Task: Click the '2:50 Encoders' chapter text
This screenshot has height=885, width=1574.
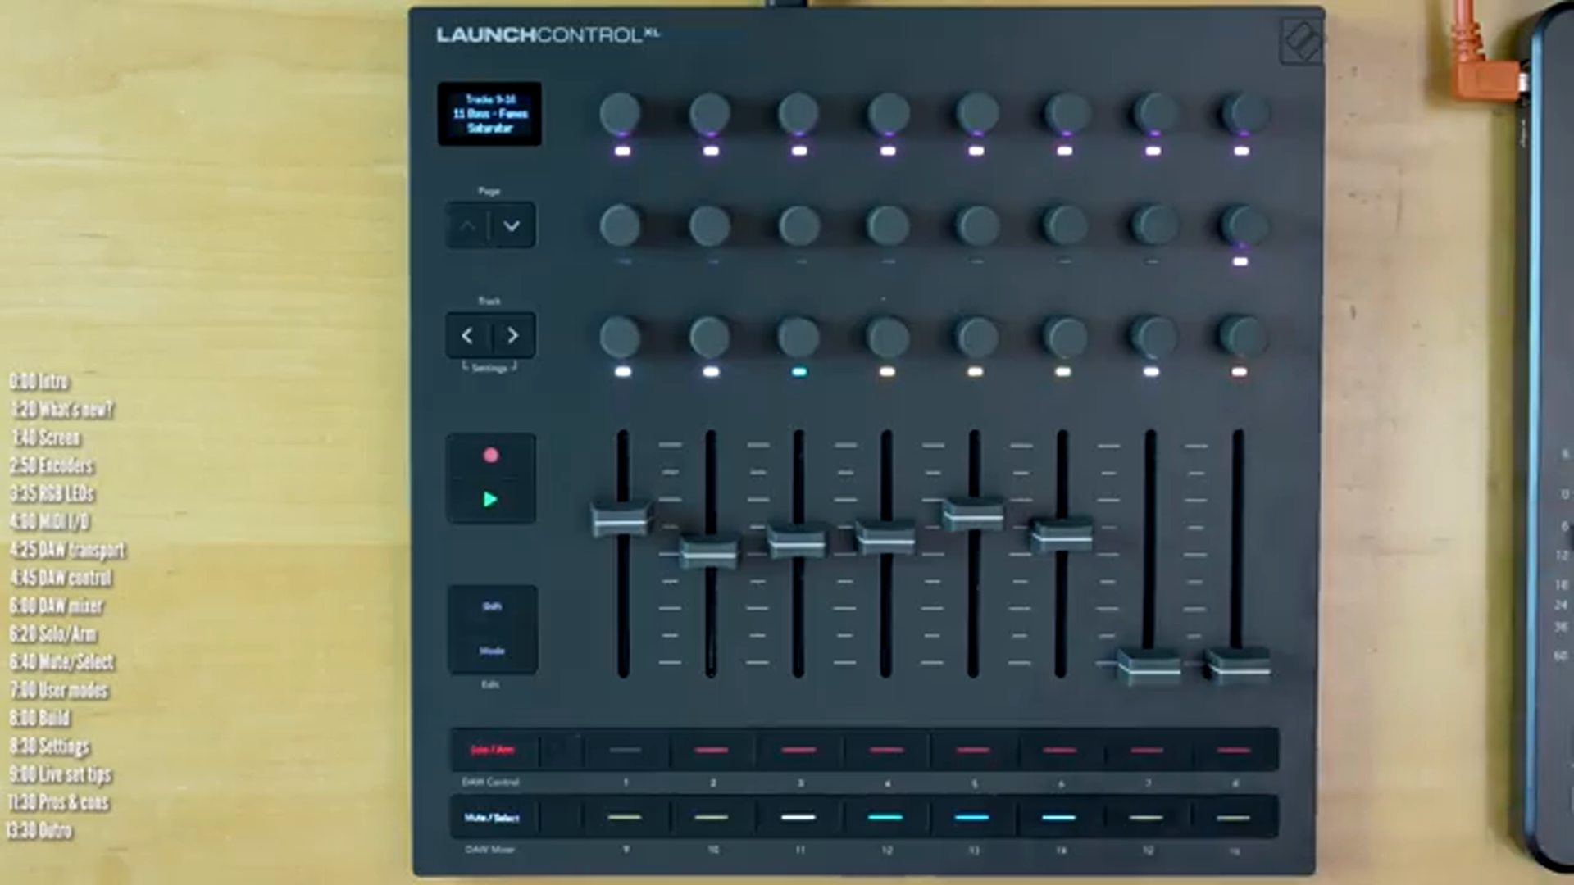Action: click(x=52, y=465)
